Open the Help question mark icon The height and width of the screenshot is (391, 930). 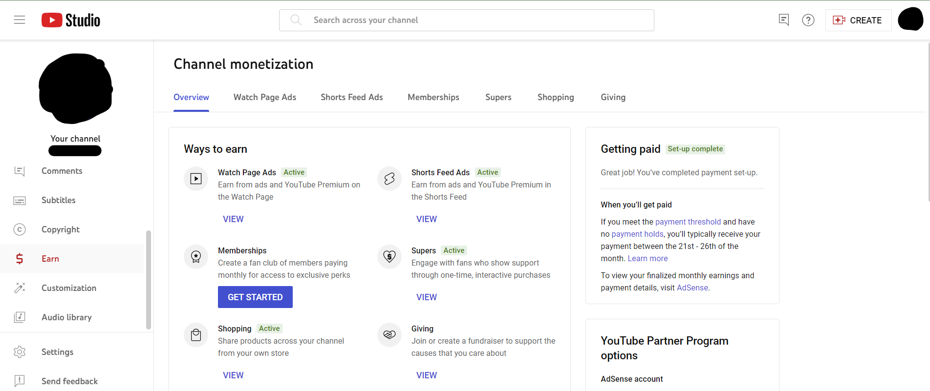tap(808, 20)
